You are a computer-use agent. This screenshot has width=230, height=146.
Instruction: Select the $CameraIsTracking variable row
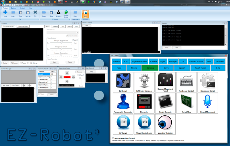pos(47,77)
